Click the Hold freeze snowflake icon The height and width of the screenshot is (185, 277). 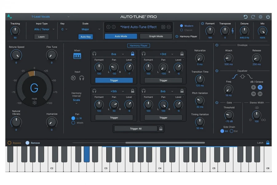pos(34,103)
